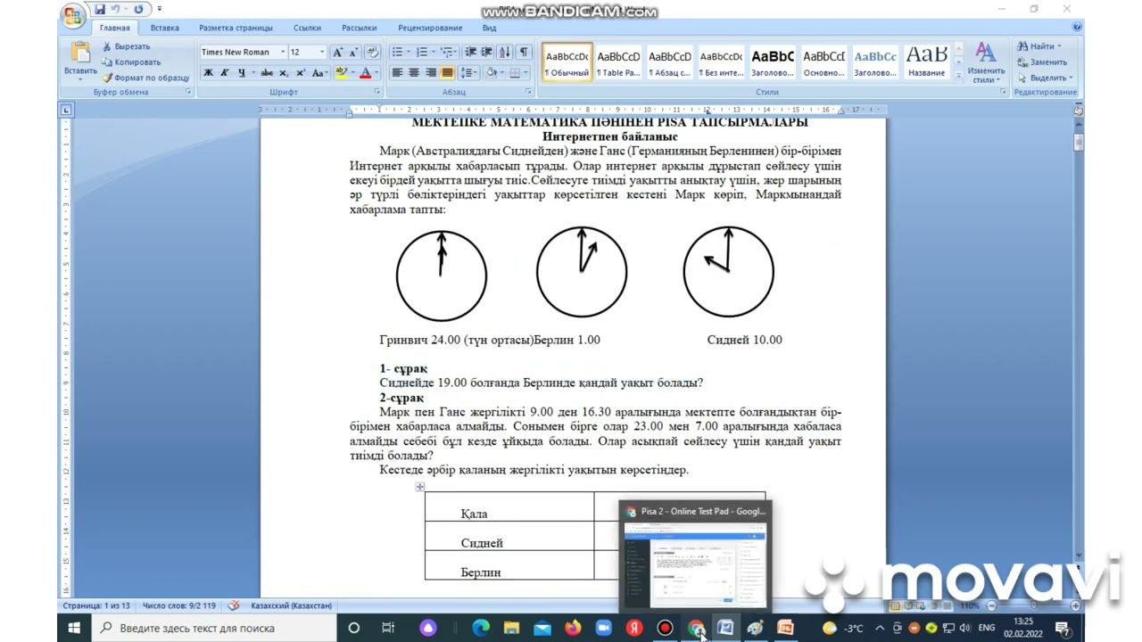Image resolution: width=1142 pixels, height=642 pixels.
Task: Open the font size 12 dropdown
Action: pos(321,53)
